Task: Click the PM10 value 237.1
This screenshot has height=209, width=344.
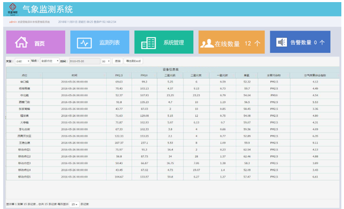Action: [144, 143]
